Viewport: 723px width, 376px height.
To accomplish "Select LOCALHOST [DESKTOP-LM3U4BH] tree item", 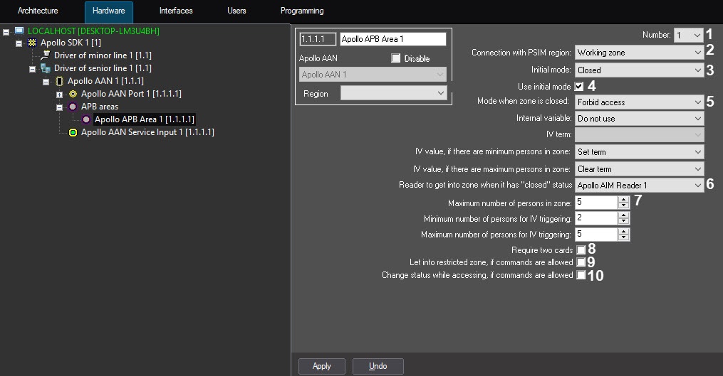I will click(93, 31).
